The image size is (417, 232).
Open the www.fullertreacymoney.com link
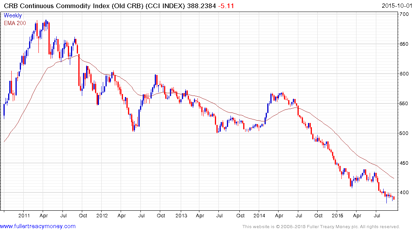click(38, 227)
